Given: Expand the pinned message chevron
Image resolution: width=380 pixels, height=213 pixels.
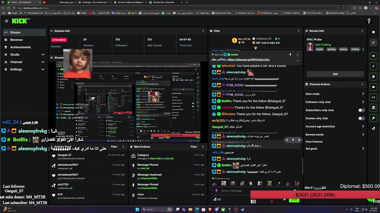Looking at the screenshot, I should tap(297, 60).
